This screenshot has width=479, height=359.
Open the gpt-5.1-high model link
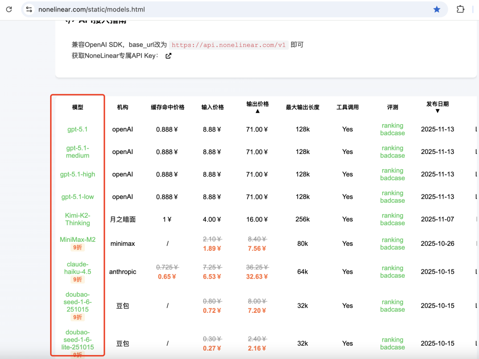[78, 174]
